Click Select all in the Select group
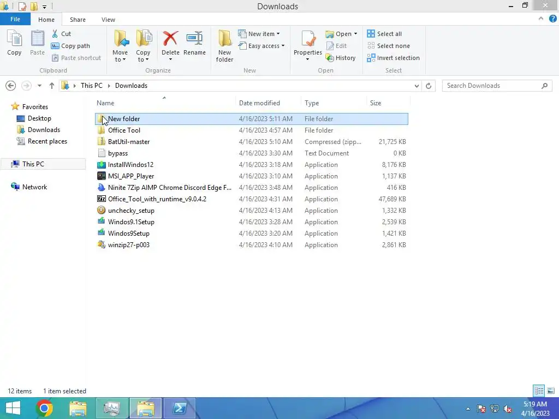The width and height of the screenshot is (559, 419). click(384, 34)
